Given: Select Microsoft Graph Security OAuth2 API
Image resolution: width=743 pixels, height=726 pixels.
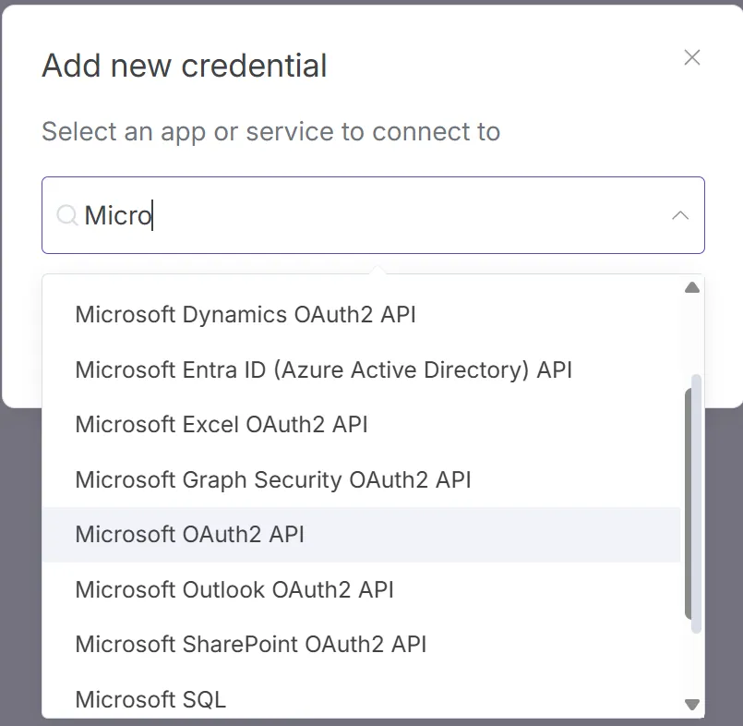Looking at the screenshot, I should point(272,480).
